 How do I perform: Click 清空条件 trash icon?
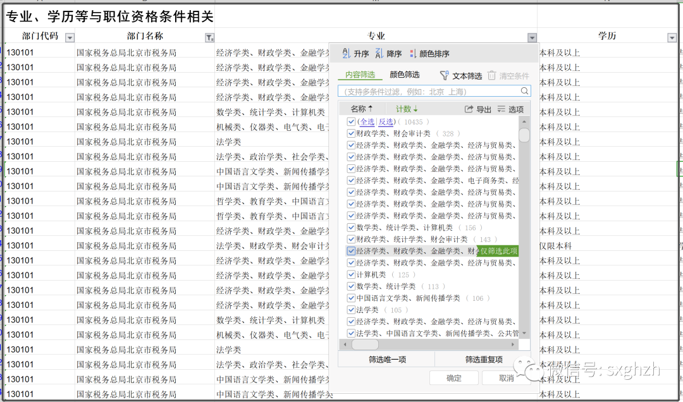(492, 75)
